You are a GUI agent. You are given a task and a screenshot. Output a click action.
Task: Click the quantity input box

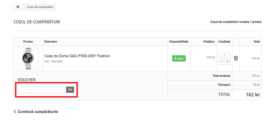[224, 55]
